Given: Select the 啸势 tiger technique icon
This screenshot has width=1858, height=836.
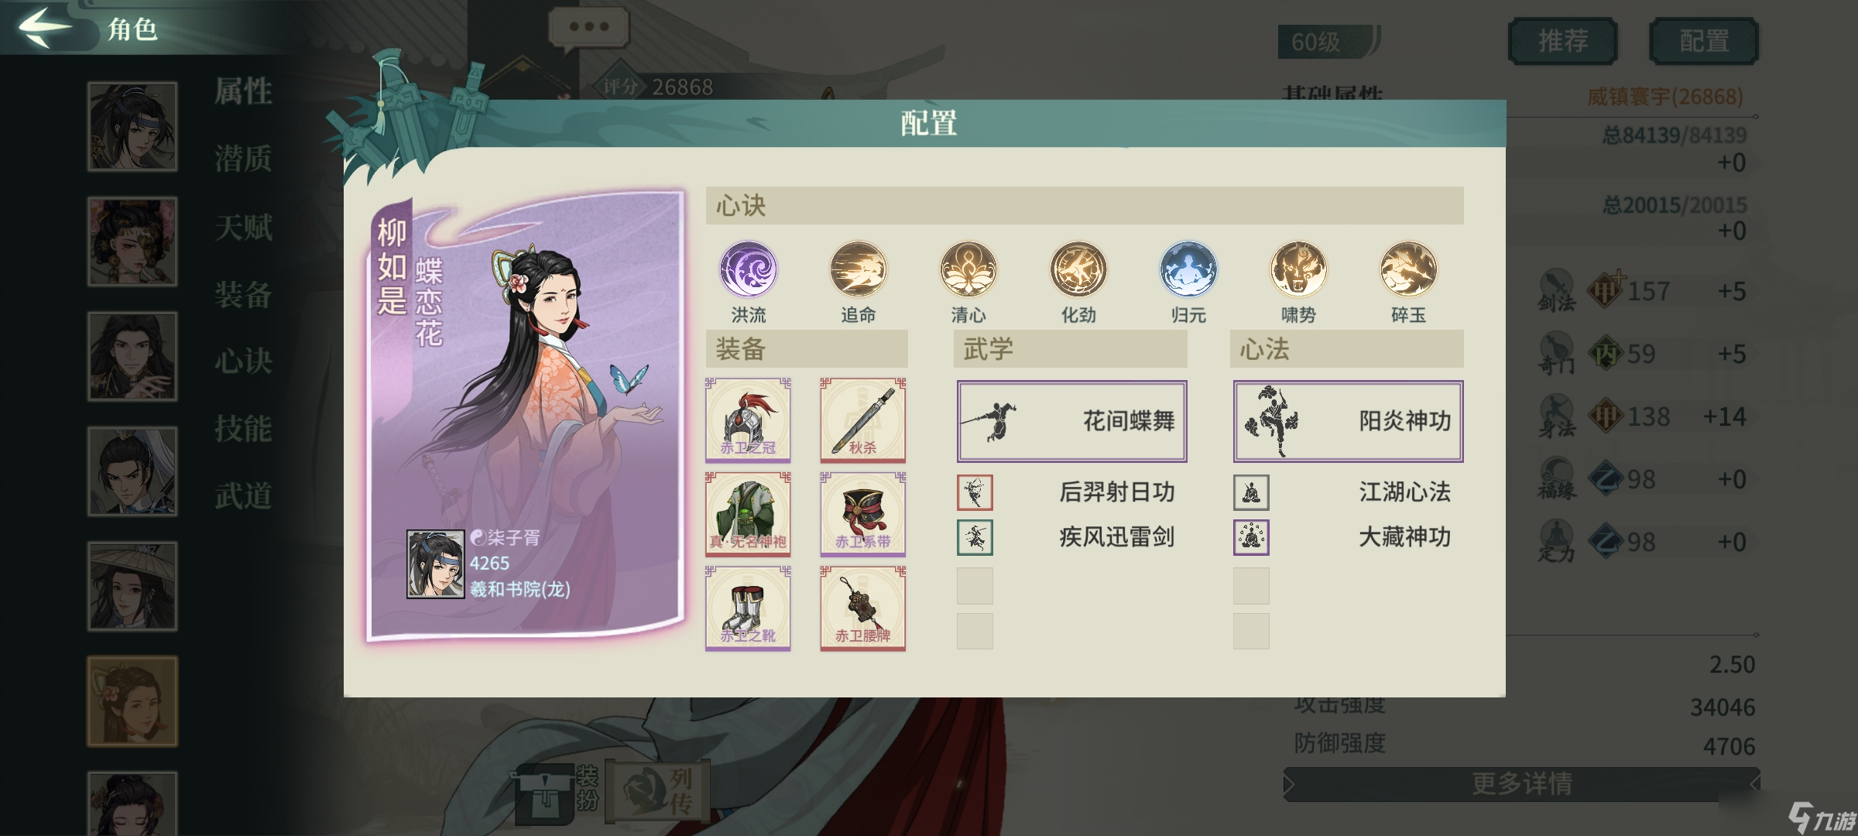Looking at the screenshot, I should (x=1298, y=269).
